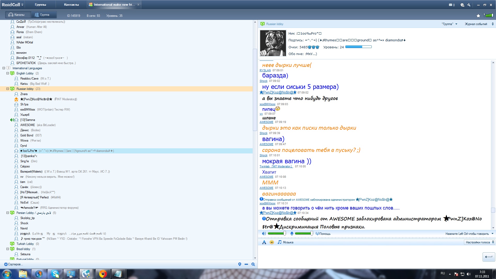The width and height of the screenshot is (496, 279).
Task: Click the mail envelope icon
Action: coord(451,5)
